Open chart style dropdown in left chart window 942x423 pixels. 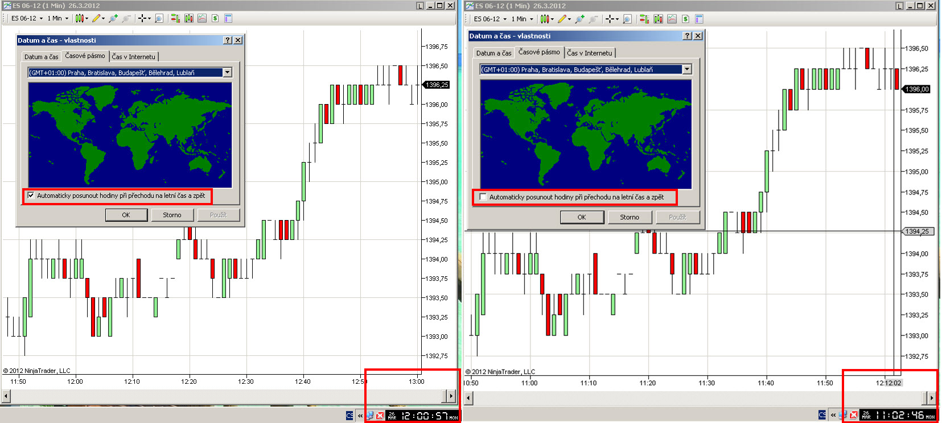tap(81, 18)
